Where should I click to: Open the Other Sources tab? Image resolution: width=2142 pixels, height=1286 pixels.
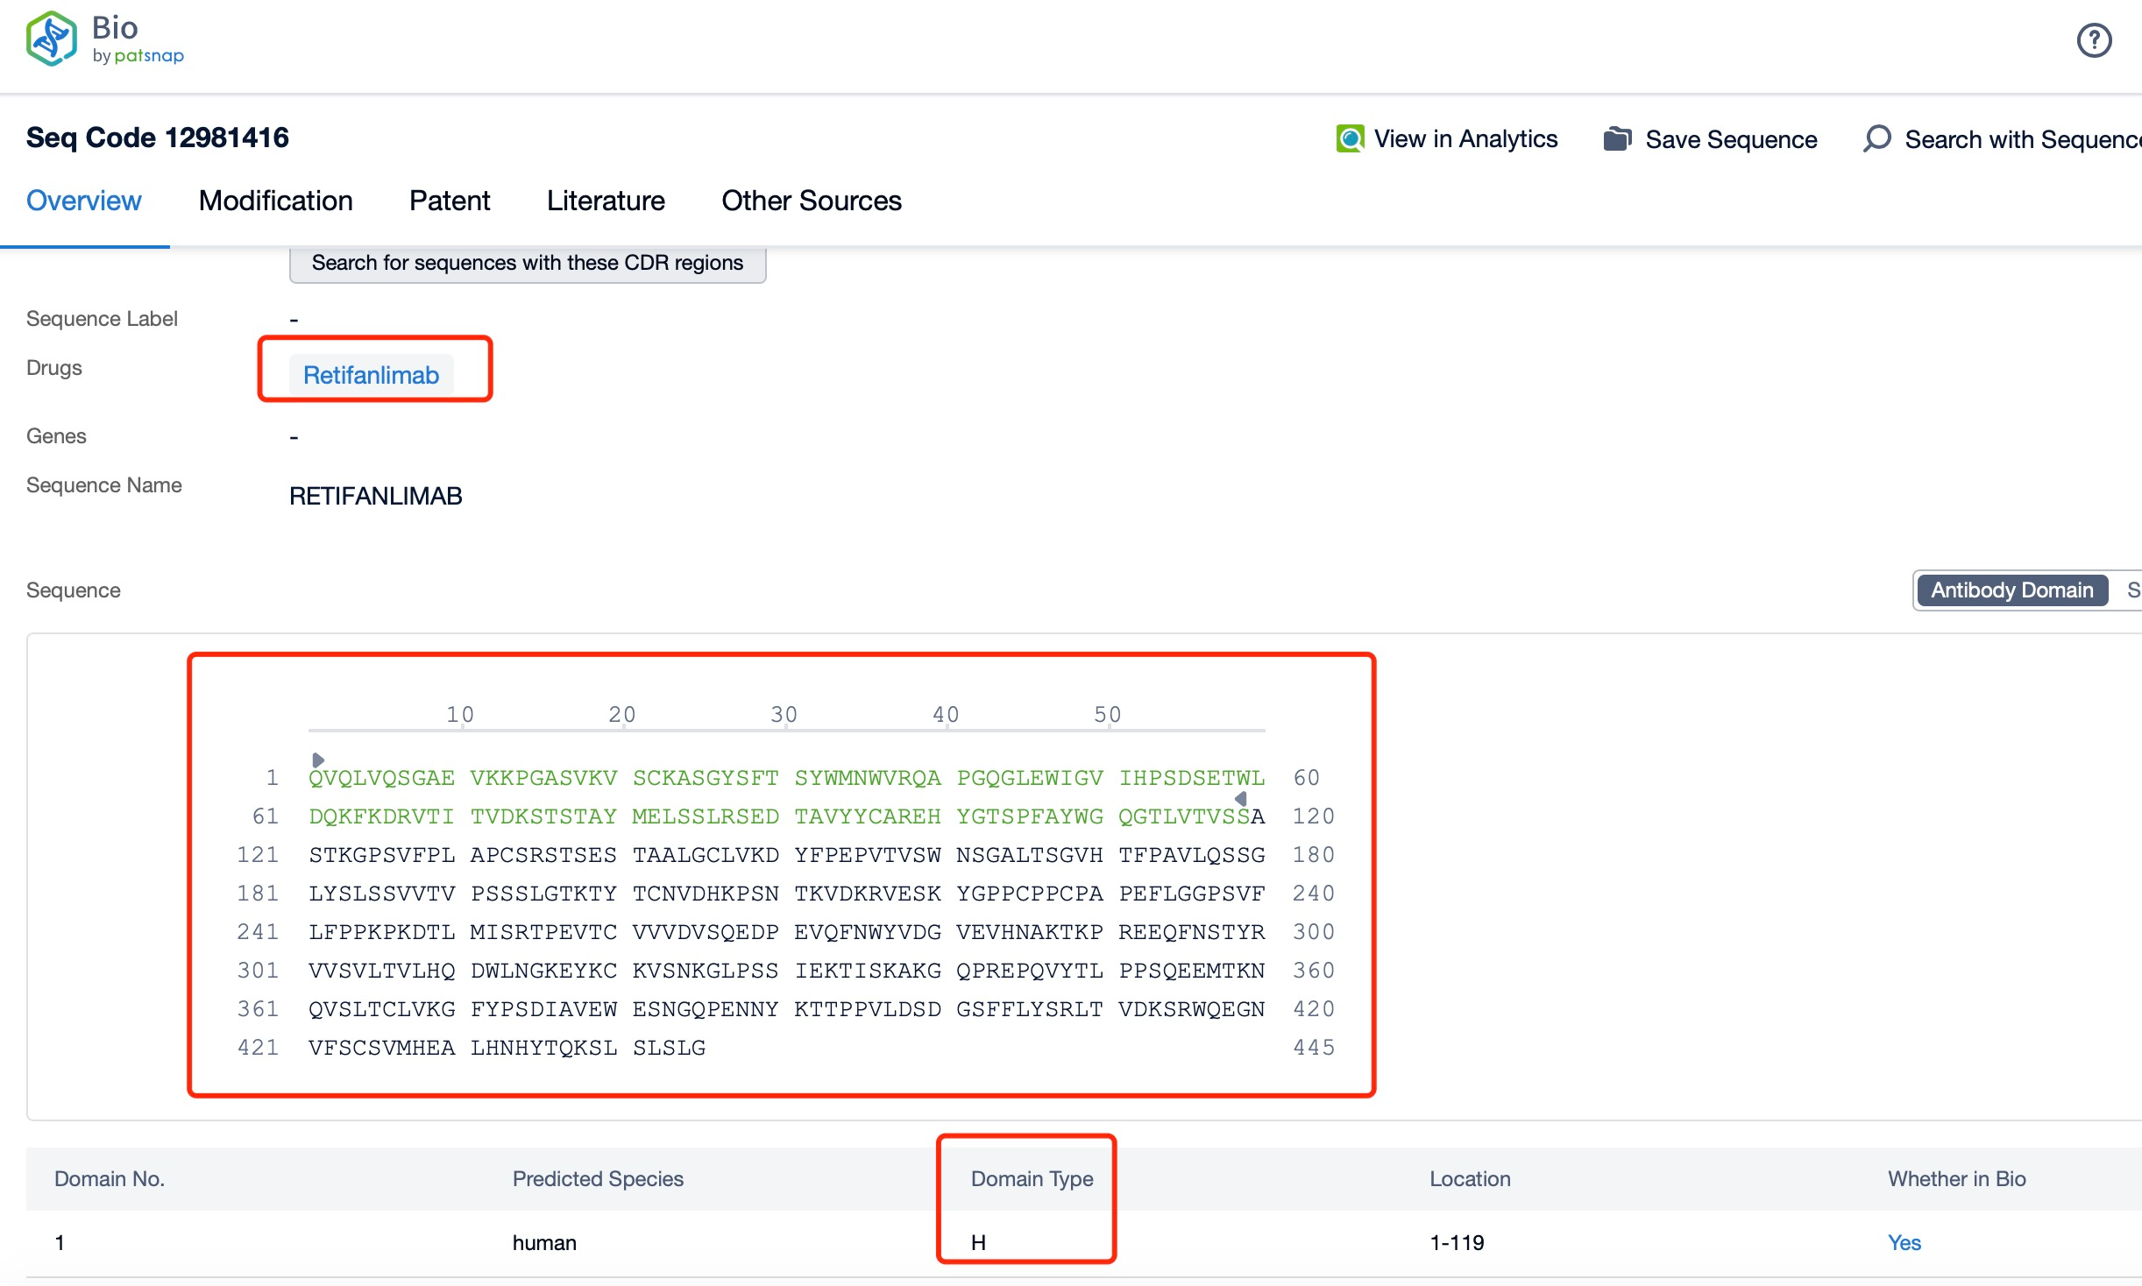click(811, 201)
